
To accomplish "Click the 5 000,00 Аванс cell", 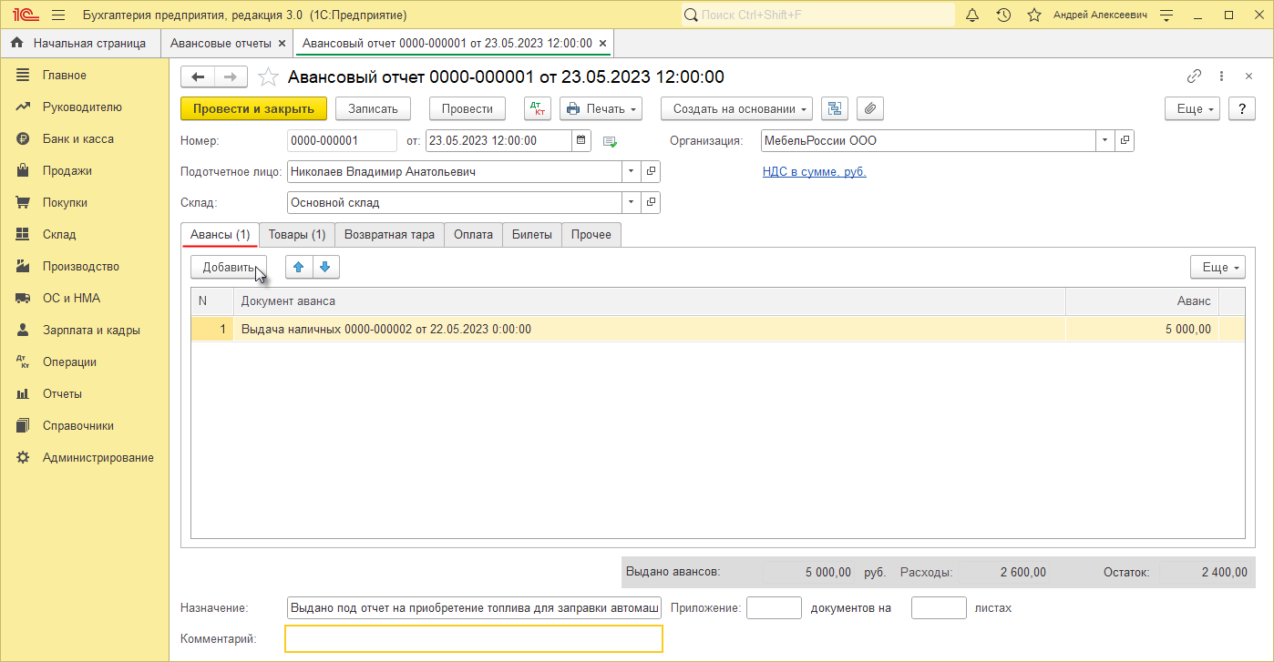I will (x=1142, y=329).
